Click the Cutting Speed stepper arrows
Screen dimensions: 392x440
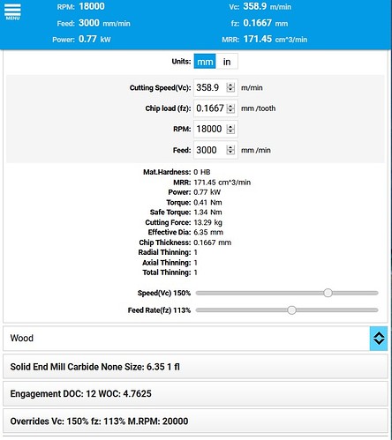230,87
